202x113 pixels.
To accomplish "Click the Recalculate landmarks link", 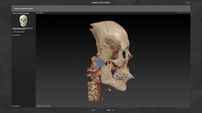I will pos(19,32).
